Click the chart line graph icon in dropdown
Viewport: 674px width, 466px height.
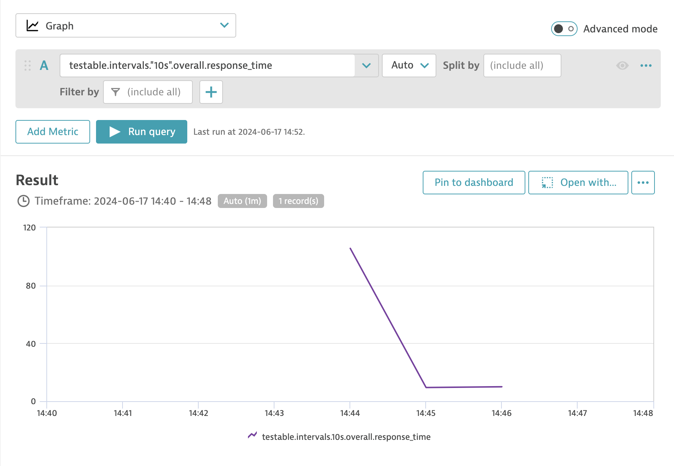coord(32,25)
